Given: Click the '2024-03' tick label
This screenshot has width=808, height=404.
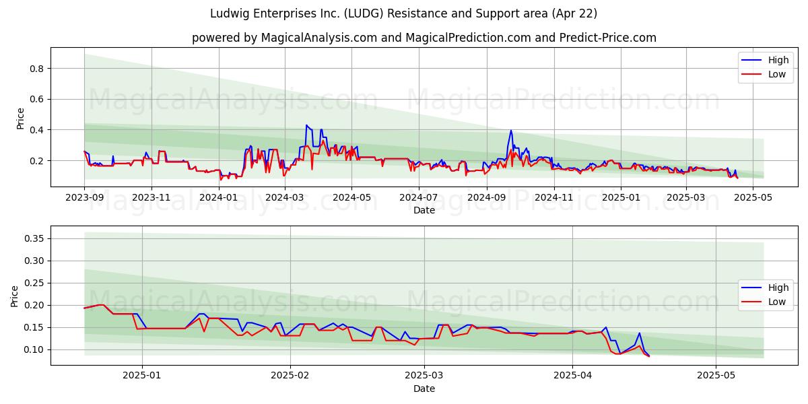Looking at the screenshot, I should tap(284, 197).
